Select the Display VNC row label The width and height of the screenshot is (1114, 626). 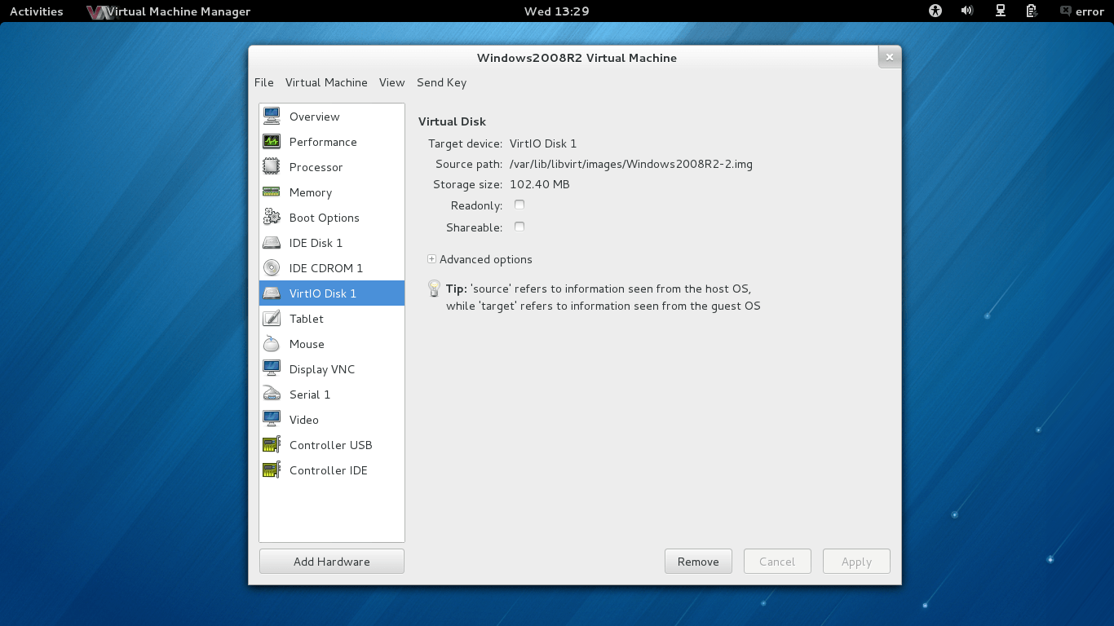click(322, 369)
